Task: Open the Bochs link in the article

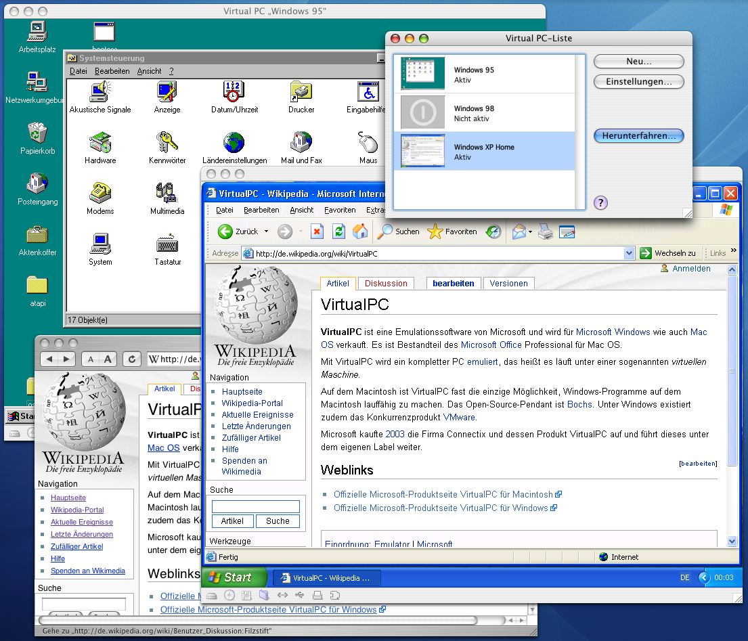Action: (579, 405)
